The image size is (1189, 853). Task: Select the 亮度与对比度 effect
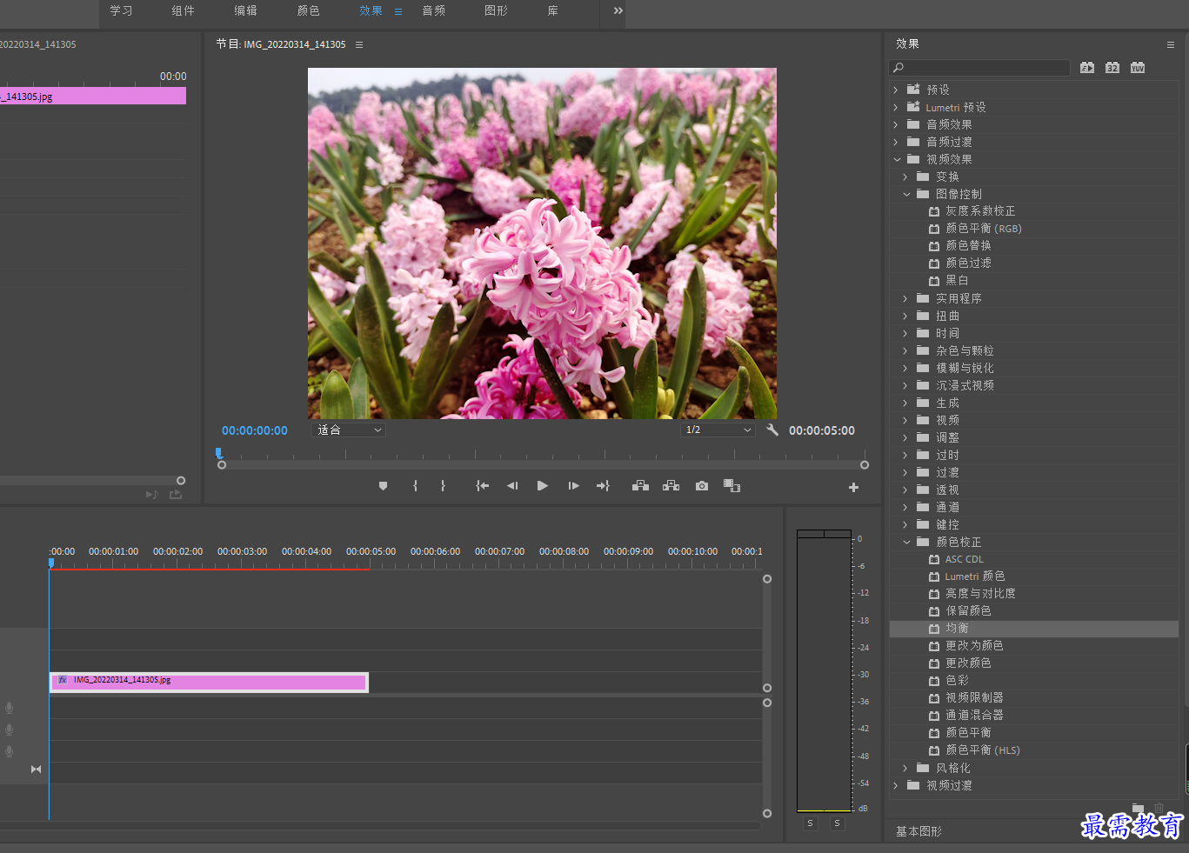click(980, 594)
